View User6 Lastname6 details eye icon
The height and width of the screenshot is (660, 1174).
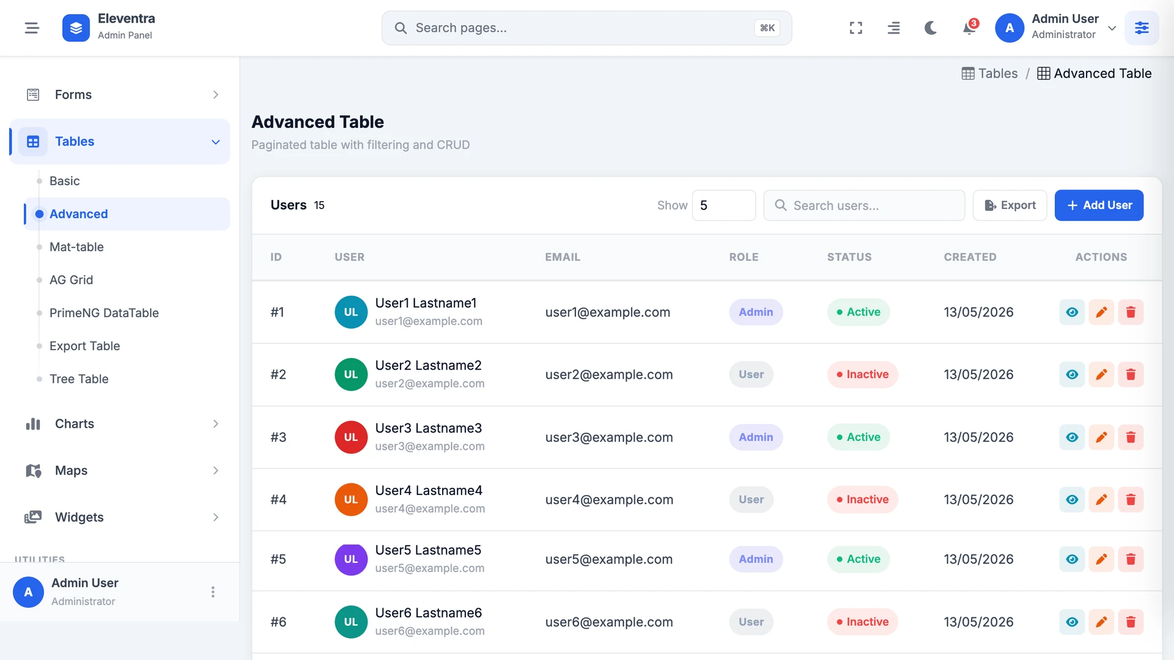[x=1072, y=622]
